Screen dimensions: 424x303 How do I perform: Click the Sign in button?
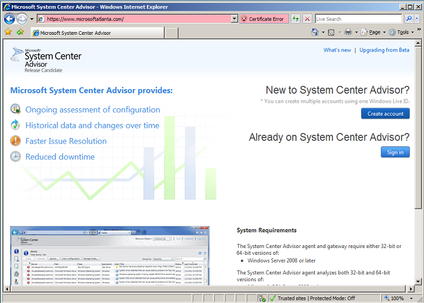click(x=395, y=152)
